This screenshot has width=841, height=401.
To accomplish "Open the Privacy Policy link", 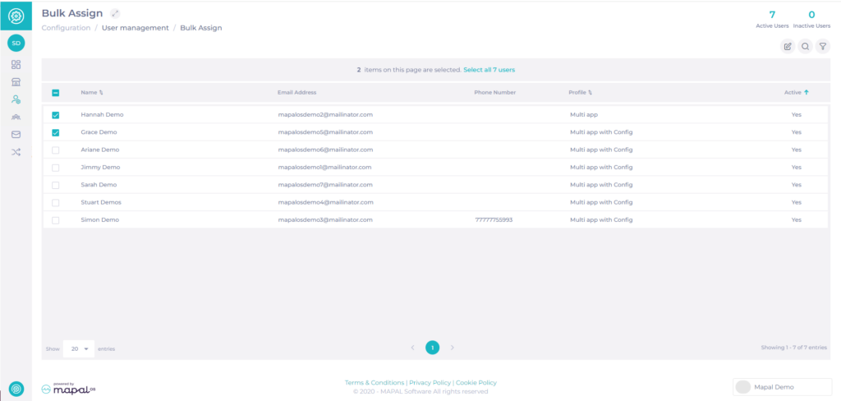I will point(430,383).
